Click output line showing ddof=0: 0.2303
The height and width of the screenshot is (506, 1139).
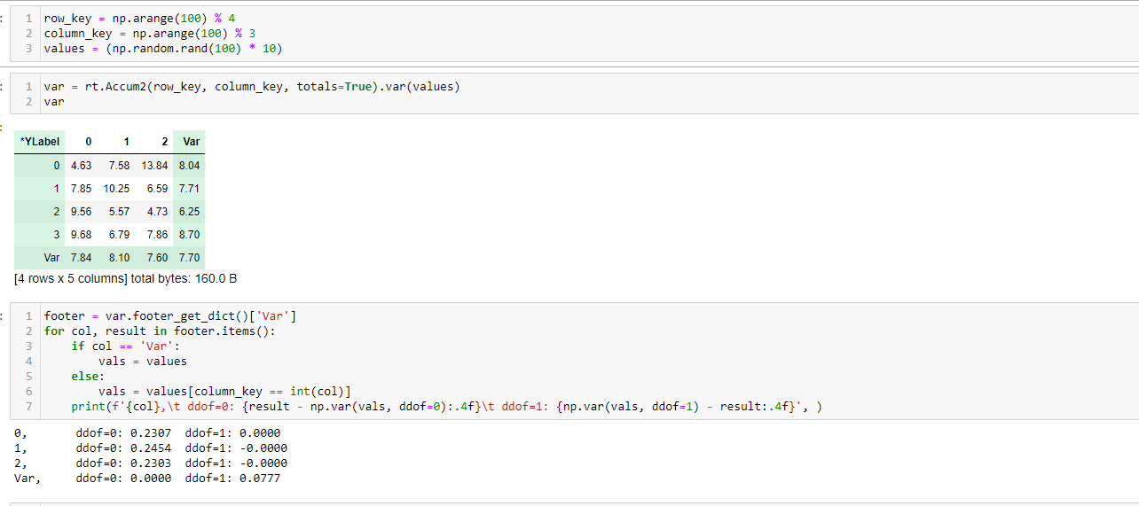(151, 463)
